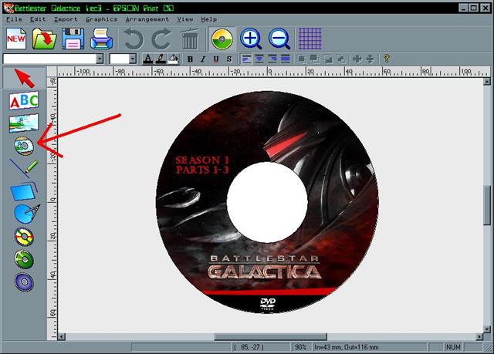This screenshot has width=494, height=354.
Task: Toggle bold formatting
Action: [190, 59]
